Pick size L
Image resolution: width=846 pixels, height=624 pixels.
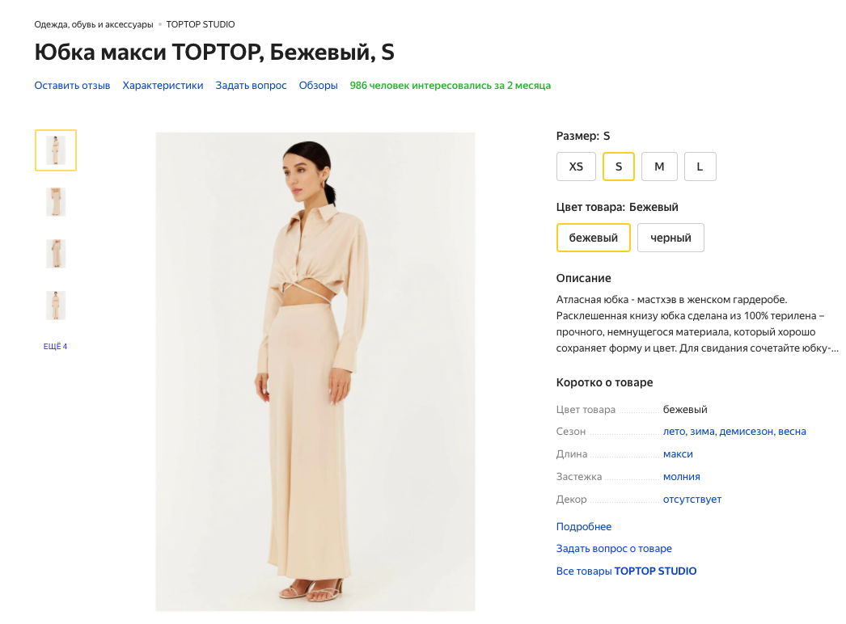pos(700,167)
